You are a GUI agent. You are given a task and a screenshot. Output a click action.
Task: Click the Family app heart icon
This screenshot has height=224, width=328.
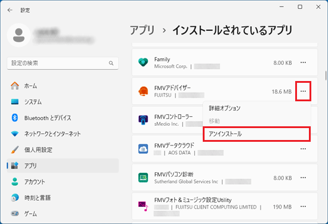point(143,63)
